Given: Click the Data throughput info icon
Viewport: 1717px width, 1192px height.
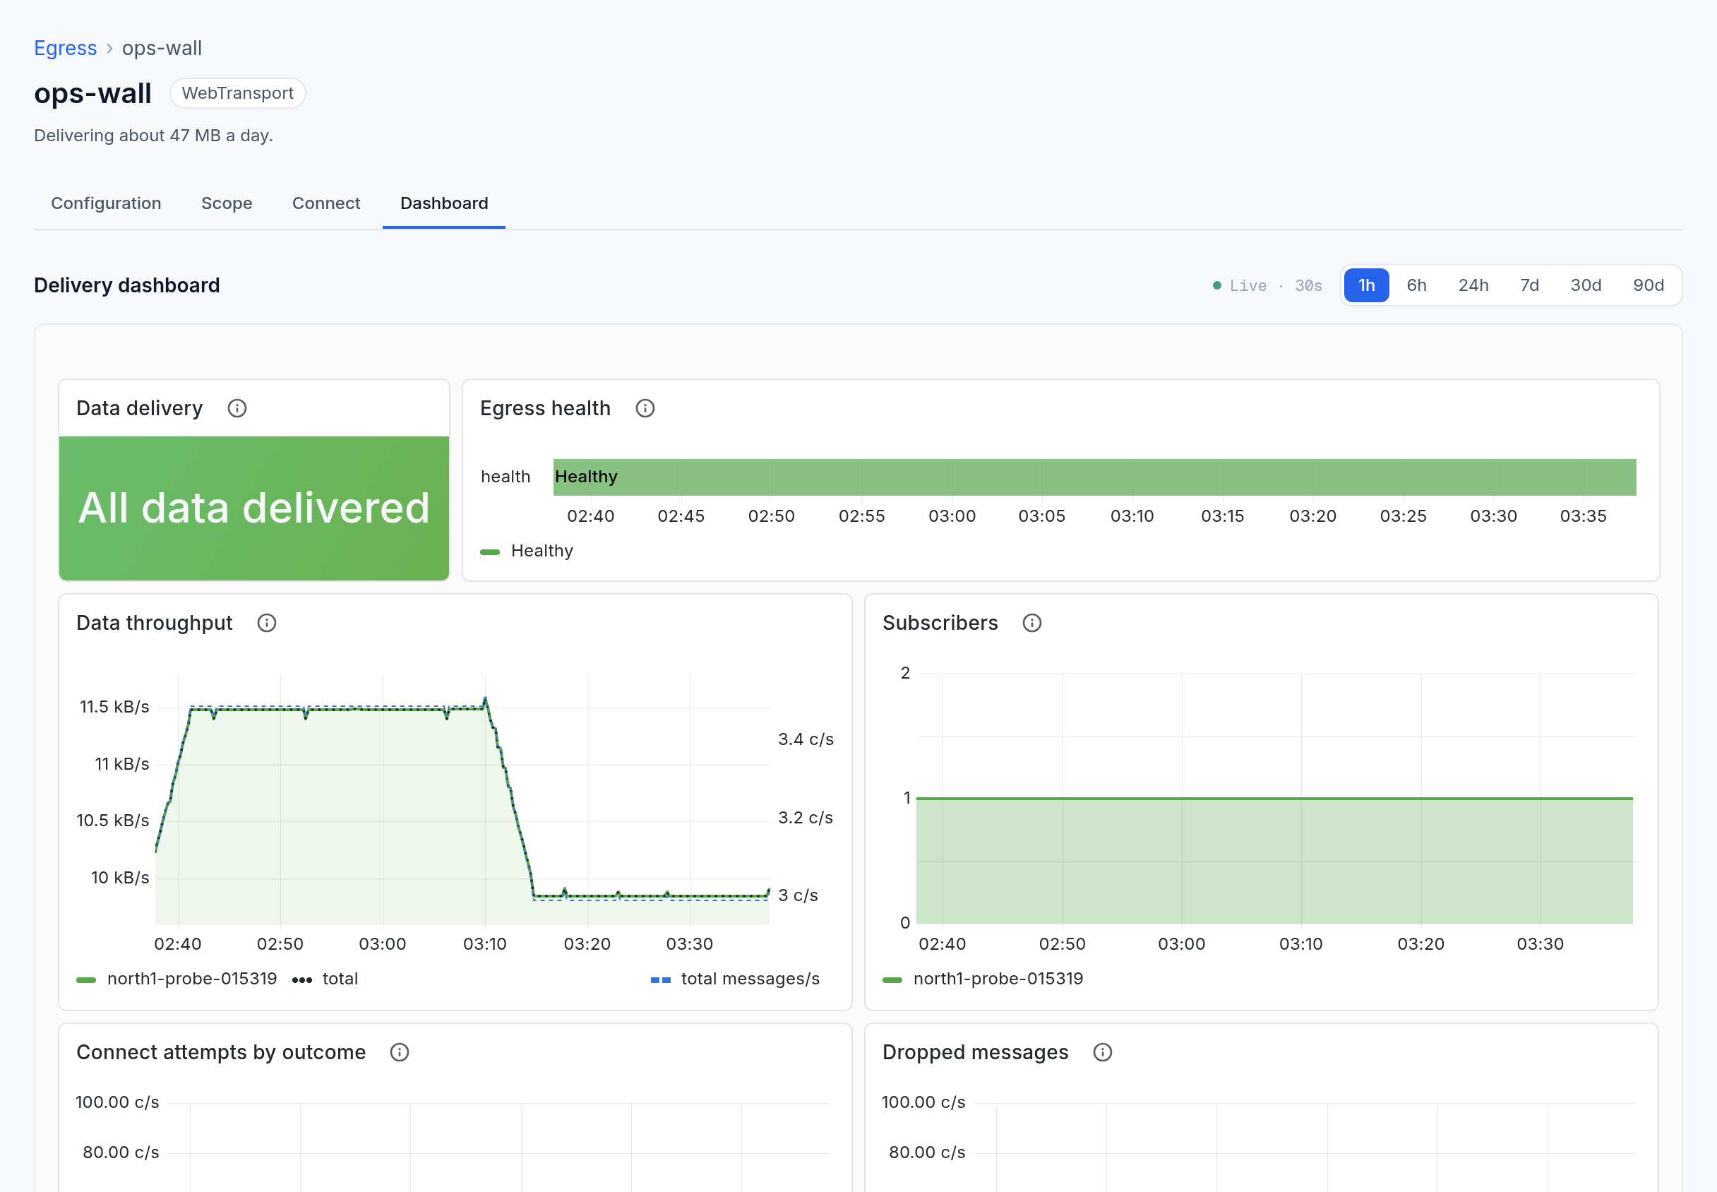Looking at the screenshot, I should [x=266, y=623].
